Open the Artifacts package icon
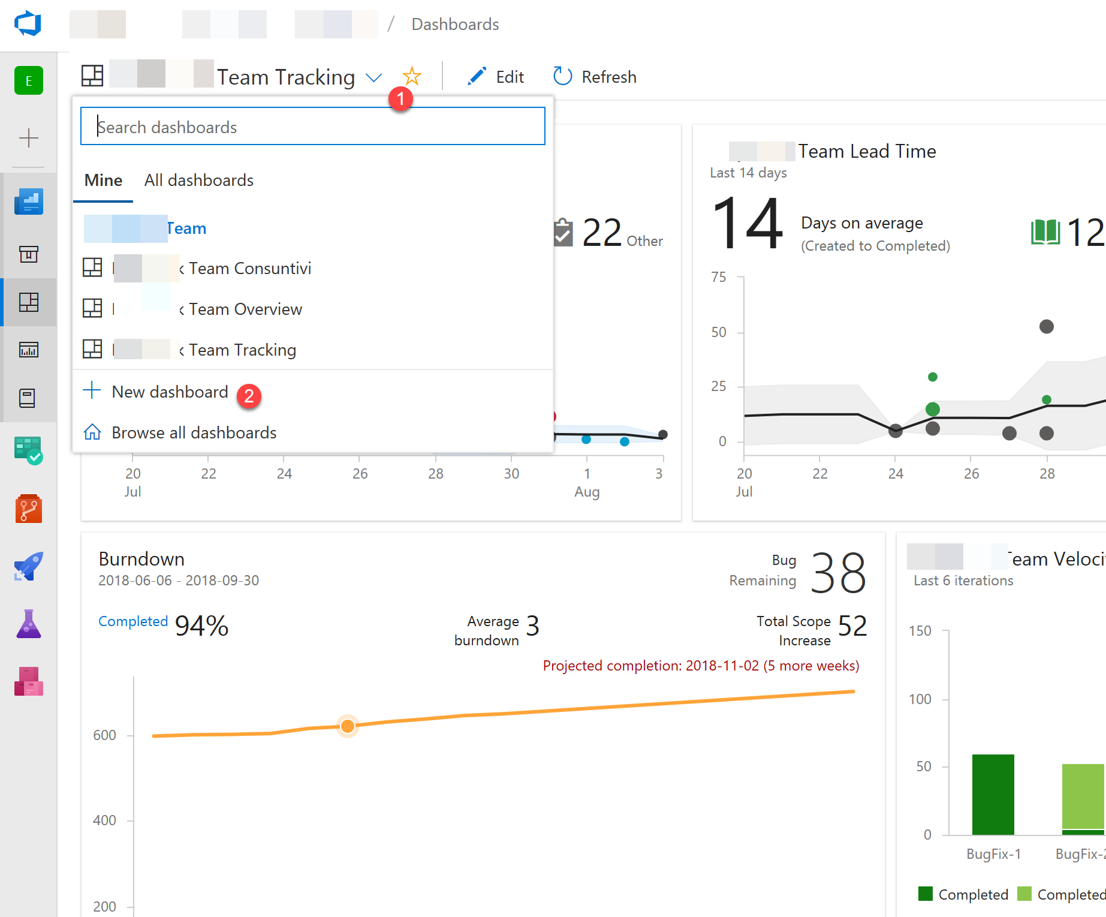Screen dimensions: 1106x917 coord(28,681)
